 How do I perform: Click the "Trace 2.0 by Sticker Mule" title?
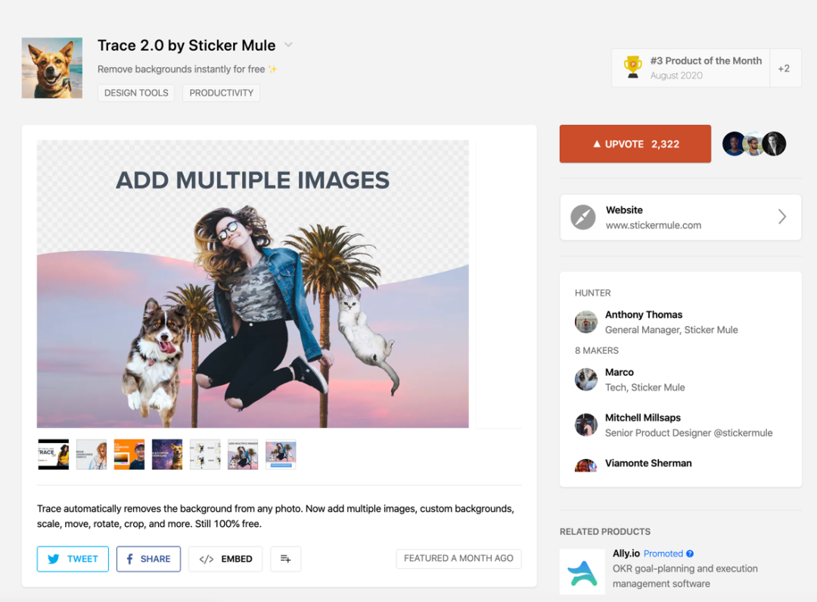187,45
